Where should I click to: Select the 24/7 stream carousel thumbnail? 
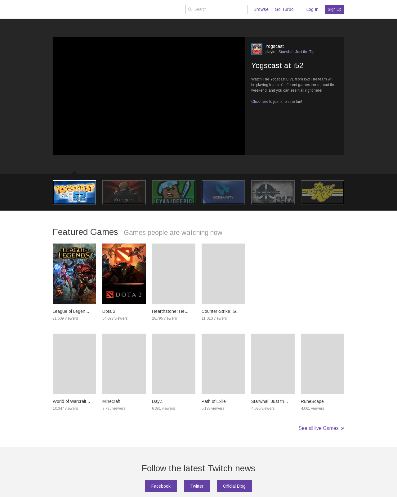(x=273, y=192)
